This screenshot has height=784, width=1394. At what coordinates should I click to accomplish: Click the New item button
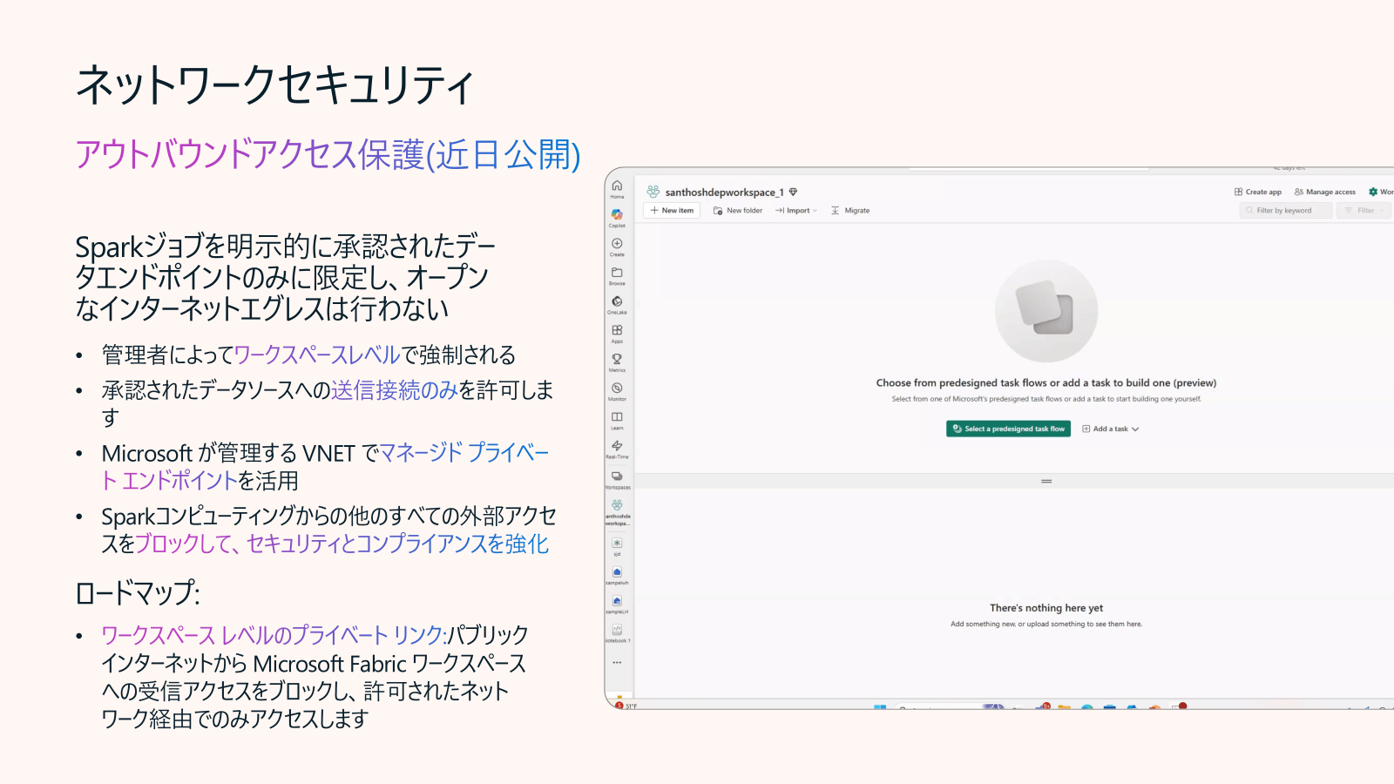click(672, 210)
